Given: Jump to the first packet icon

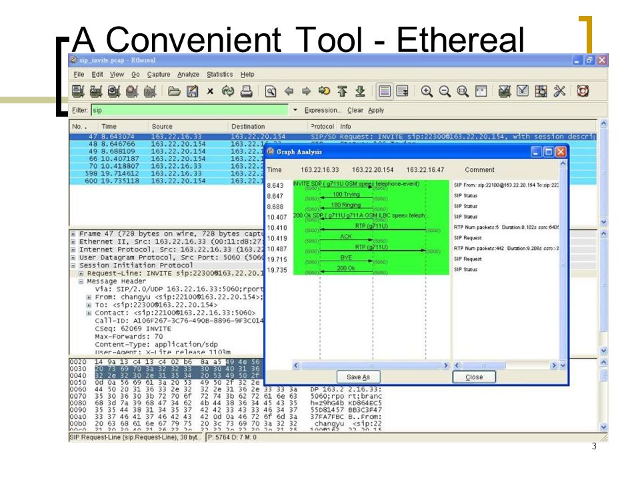Looking at the screenshot, I should tap(342, 91).
